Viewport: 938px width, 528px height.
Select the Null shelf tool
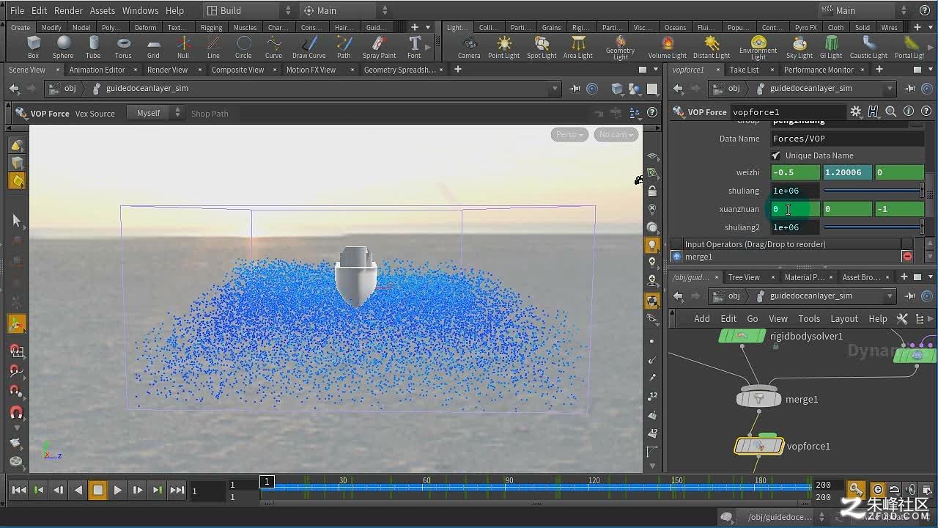(x=183, y=48)
